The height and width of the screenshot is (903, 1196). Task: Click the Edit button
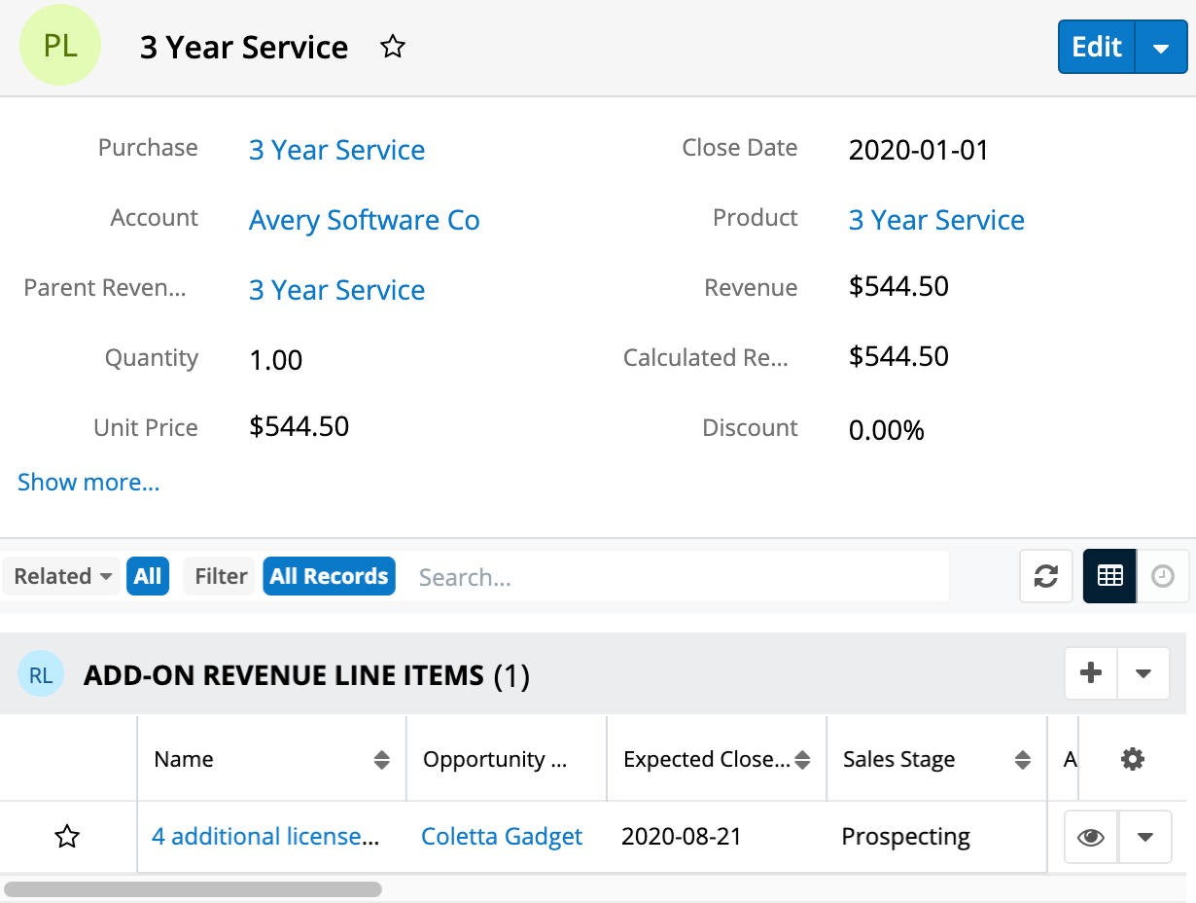coord(1096,48)
